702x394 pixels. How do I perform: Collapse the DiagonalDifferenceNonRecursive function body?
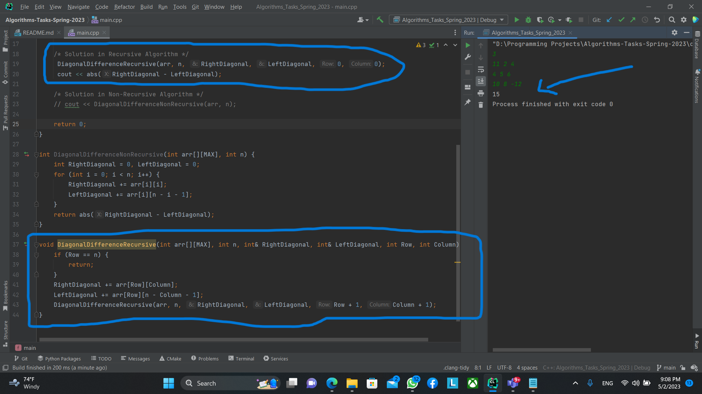pyautogui.click(x=36, y=154)
